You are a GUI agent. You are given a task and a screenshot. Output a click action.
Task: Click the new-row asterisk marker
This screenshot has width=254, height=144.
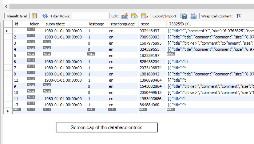click(x=8, y=111)
